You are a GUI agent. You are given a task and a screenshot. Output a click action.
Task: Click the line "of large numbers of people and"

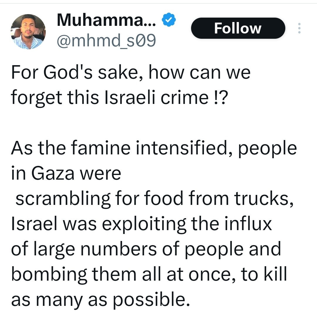coord(146,249)
